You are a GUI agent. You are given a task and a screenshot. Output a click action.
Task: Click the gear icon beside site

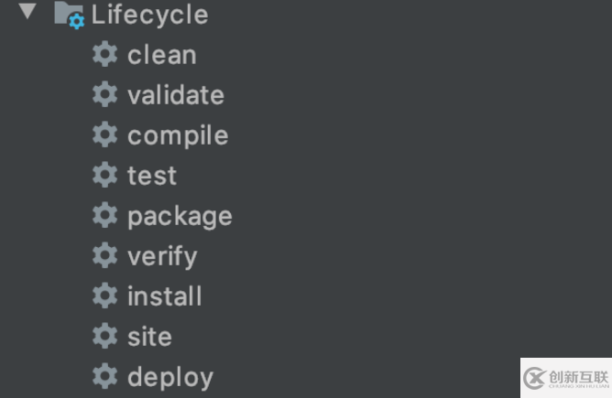[x=105, y=336]
